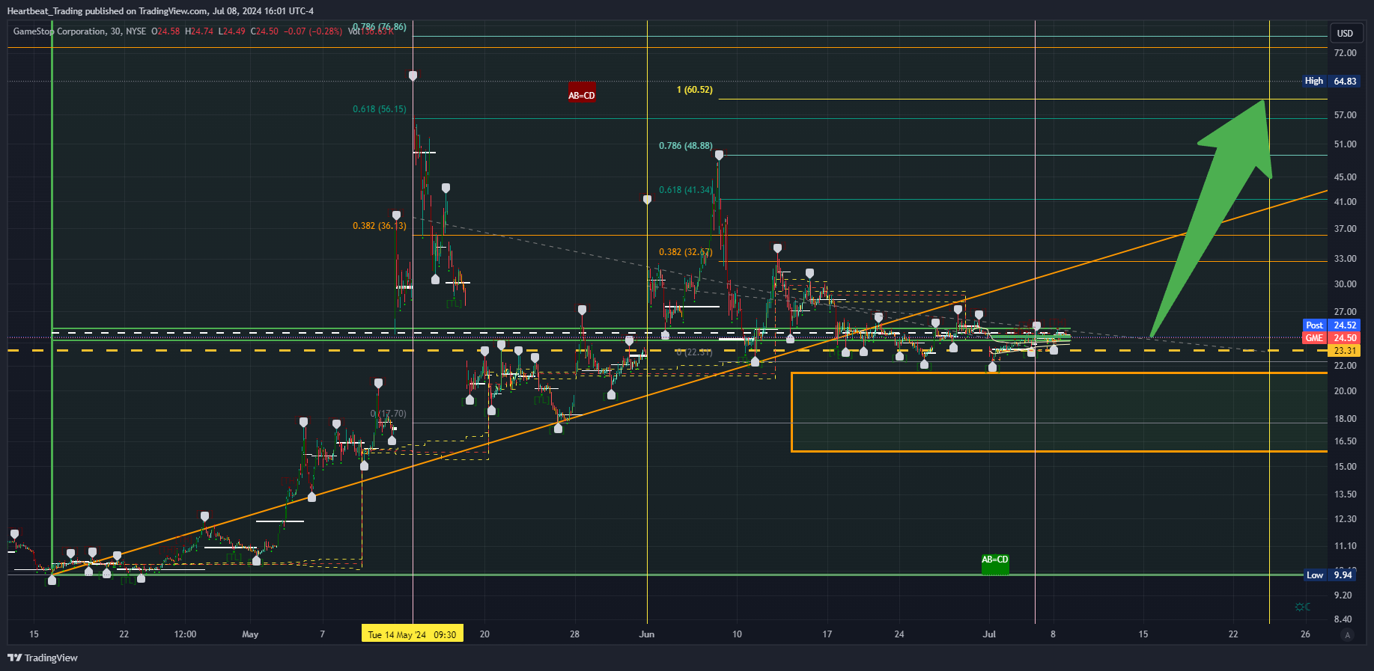
Task: Select the '0.618 (56.15)' Fibonacci label
Action: (x=380, y=109)
